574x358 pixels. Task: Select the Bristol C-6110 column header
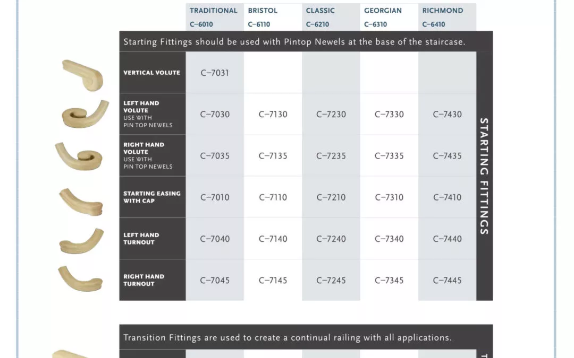click(273, 17)
